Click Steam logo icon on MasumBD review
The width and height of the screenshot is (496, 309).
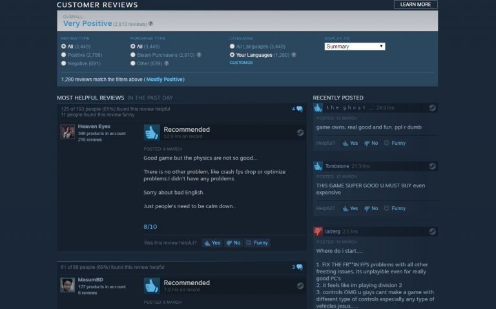(x=300, y=286)
